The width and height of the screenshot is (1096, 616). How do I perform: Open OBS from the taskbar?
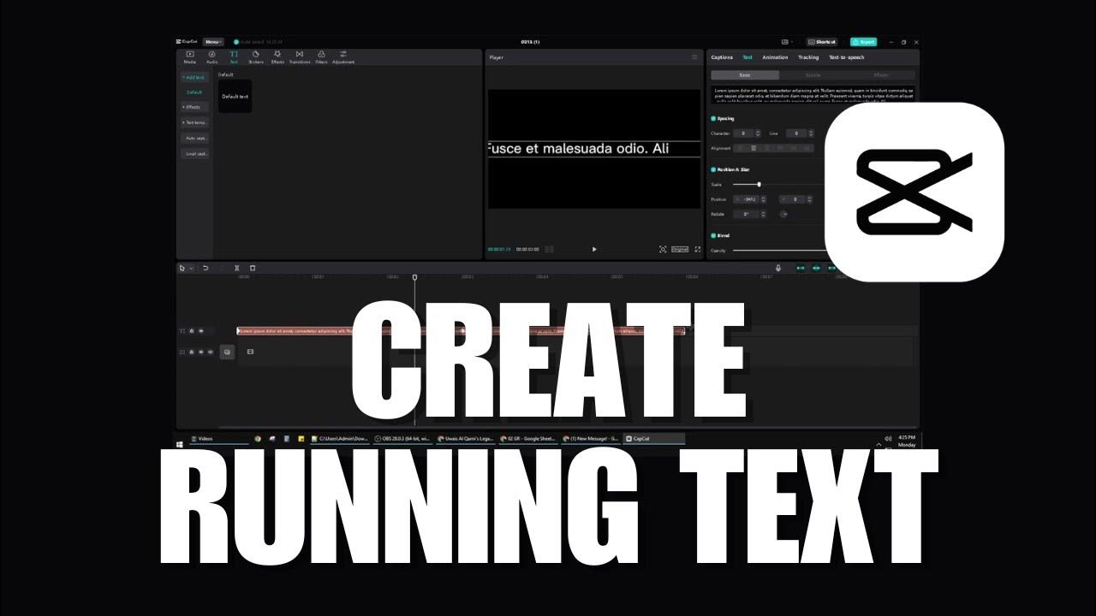[x=402, y=439]
